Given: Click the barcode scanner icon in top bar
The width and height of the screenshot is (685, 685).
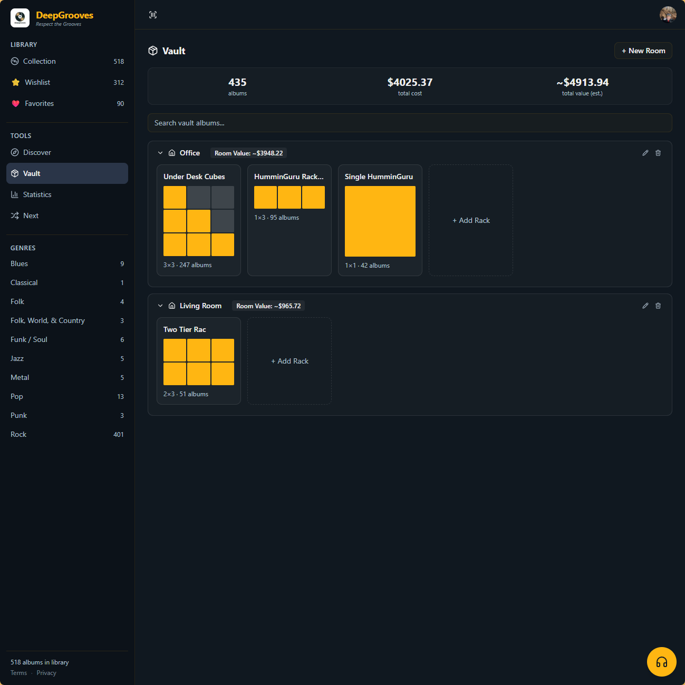Looking at the screenshot, I should point(153,15).
